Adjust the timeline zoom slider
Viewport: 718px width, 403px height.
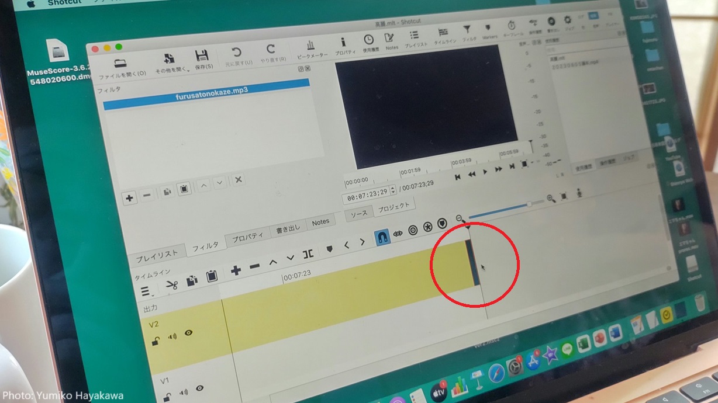507,208
